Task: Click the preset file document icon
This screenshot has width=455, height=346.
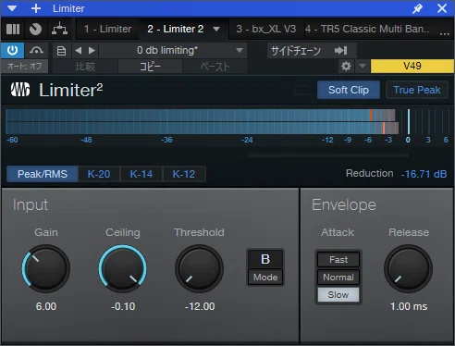Action: [x=61, y=51]
